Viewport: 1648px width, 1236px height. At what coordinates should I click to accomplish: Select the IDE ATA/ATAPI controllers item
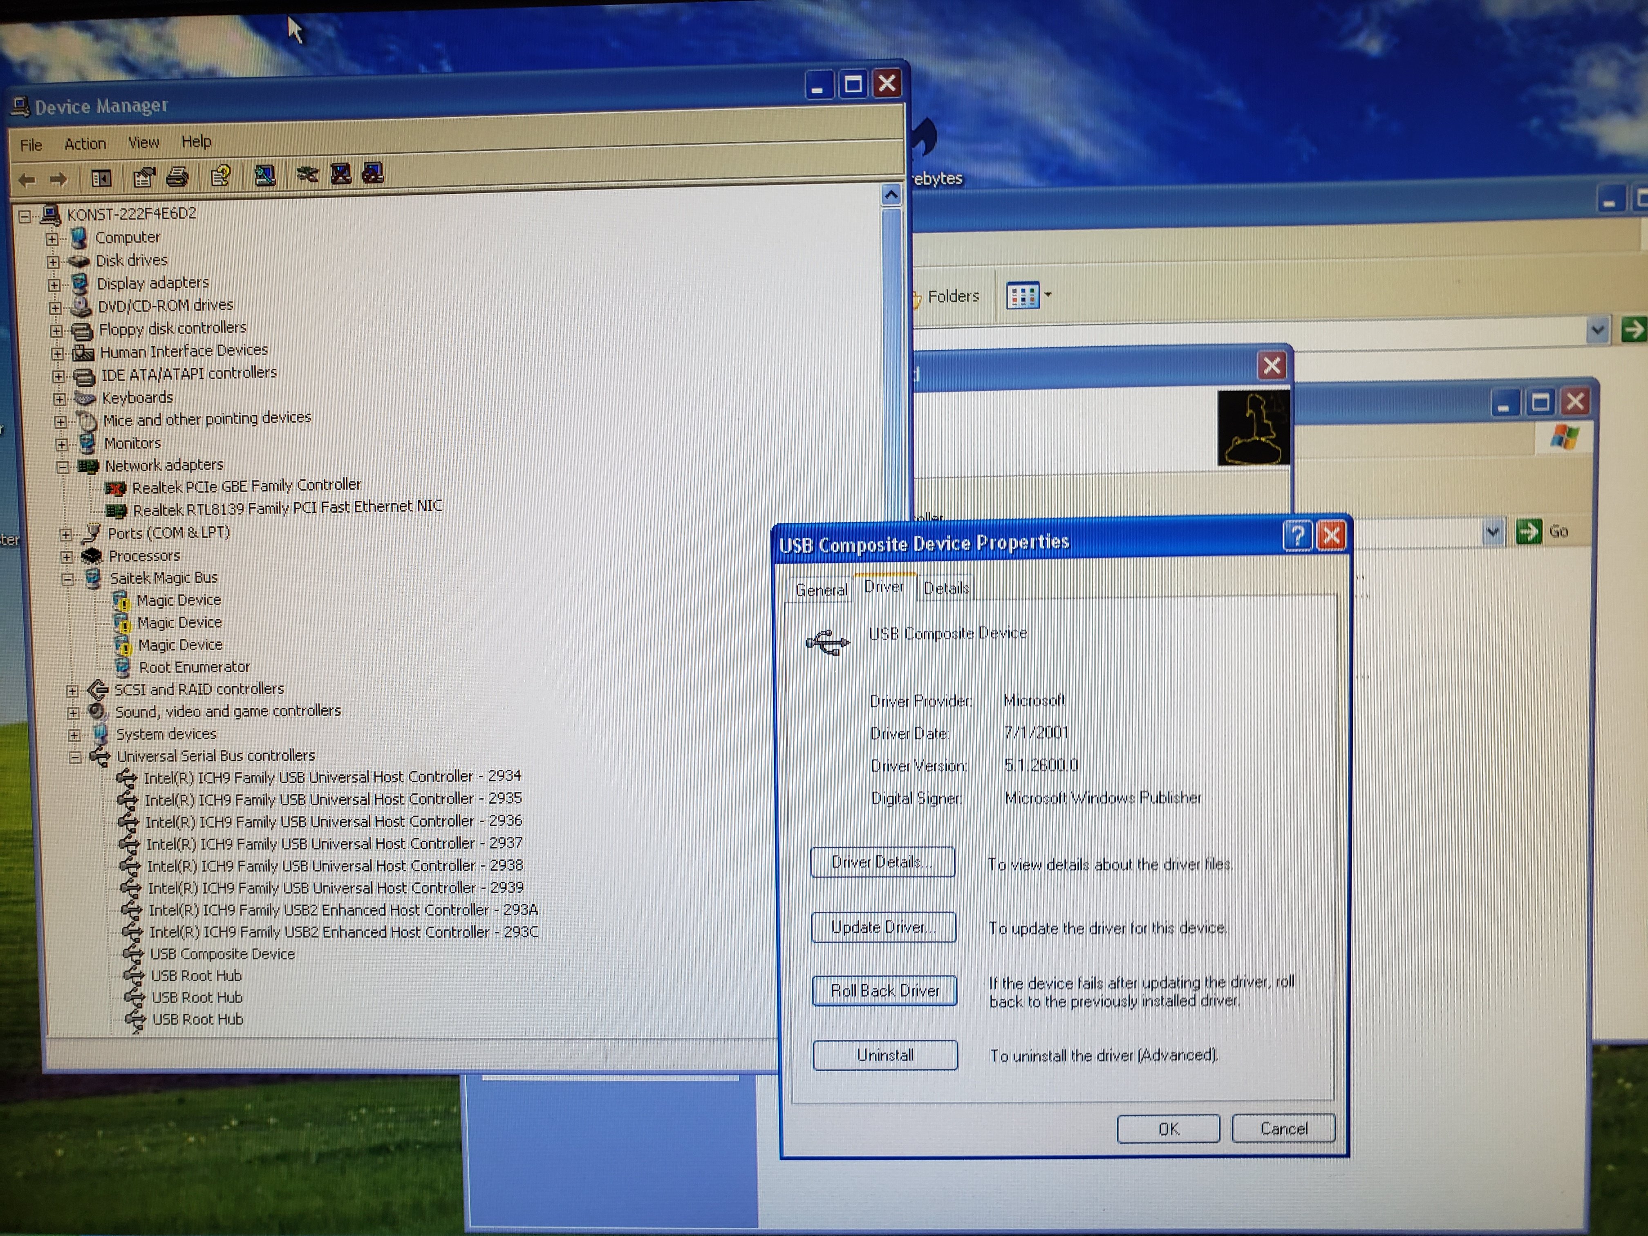tap(189, 374)
